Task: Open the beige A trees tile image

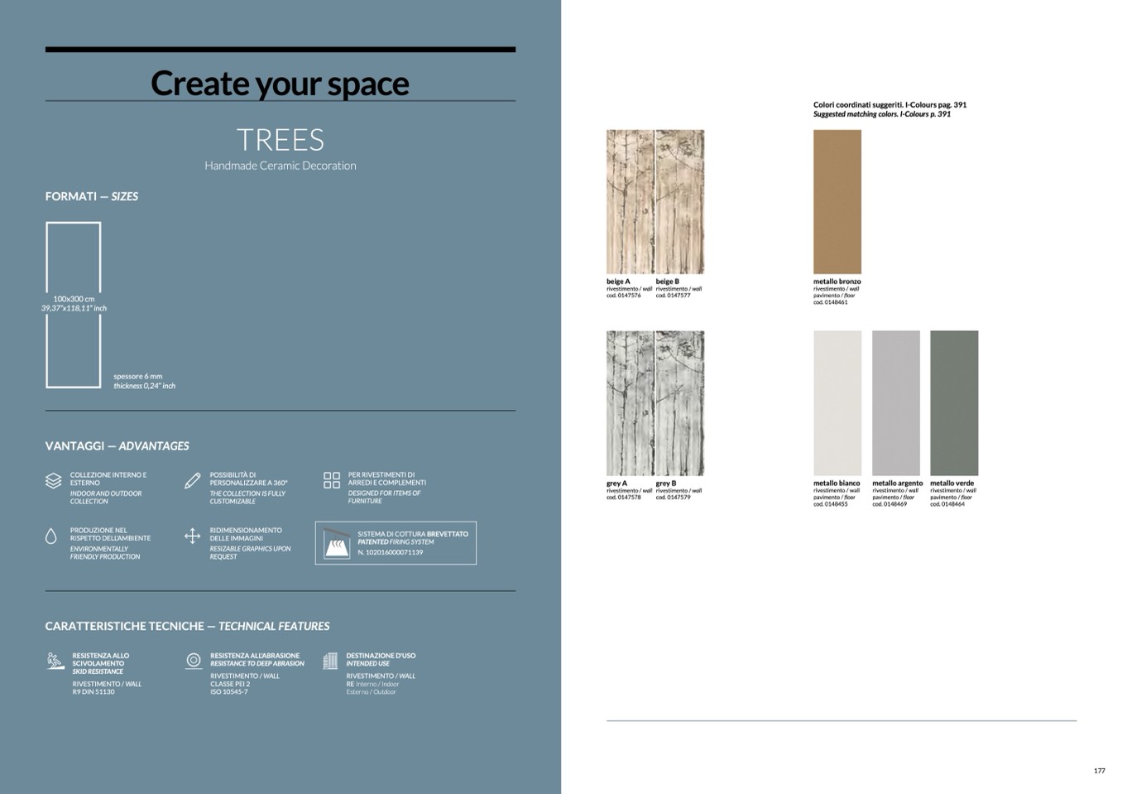Action: (630, 201)
